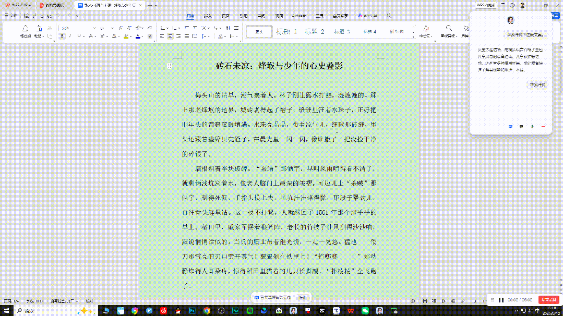The width and height of the screenshot is (563, 316).
Task: Switch to the WPS Office home tab
Action: [x=18, y=5]
